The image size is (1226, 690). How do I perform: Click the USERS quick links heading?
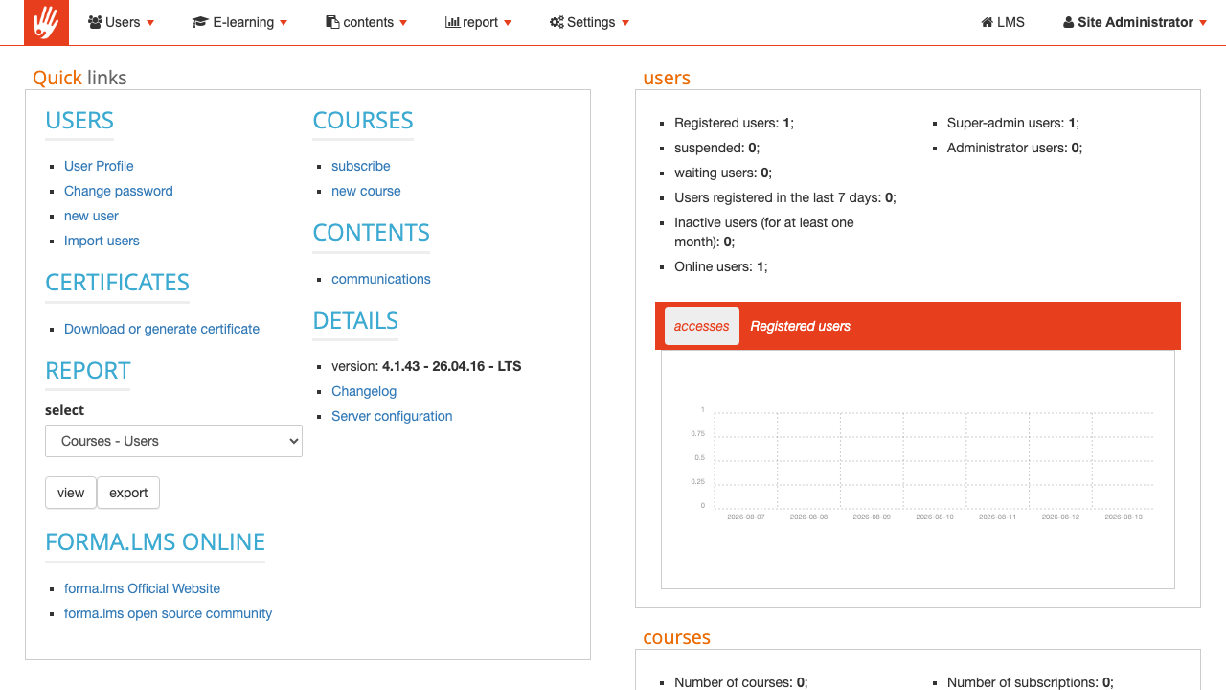pyautogui.click(x=79, y=121)
